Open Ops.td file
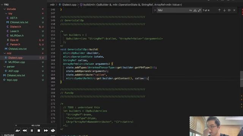This screenshot has height=136, width=243. [x=14, y=40]
